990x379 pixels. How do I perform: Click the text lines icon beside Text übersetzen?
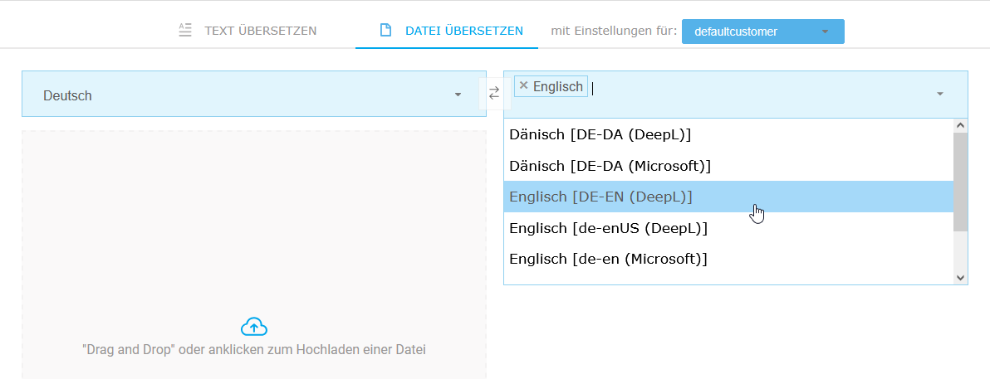coord(185,31)
